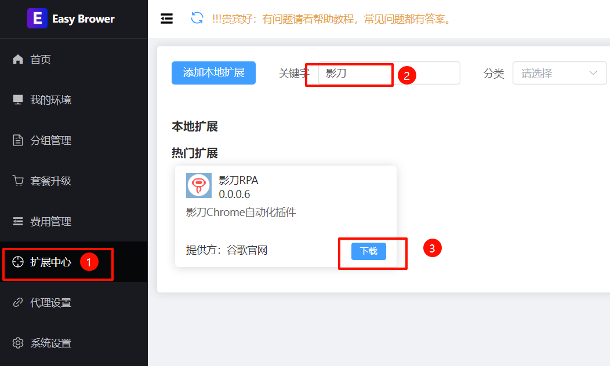Click the blue refresh arrows icon
The width and height of the screenshot is (610, 366).
(197, 18)
